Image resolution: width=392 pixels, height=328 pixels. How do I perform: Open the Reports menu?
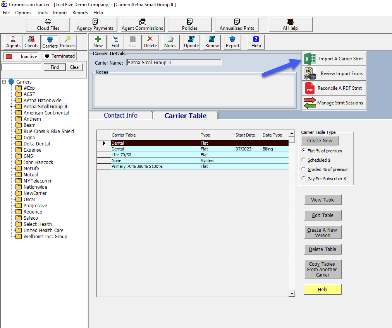(80, 12)
